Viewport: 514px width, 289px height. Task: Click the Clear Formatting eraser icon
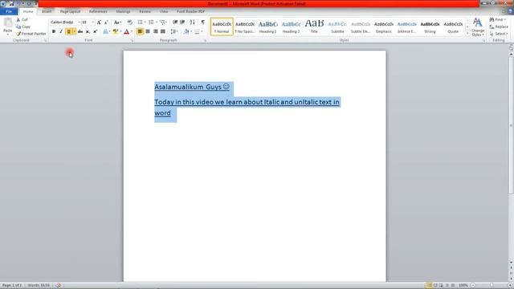click(130, 22)
